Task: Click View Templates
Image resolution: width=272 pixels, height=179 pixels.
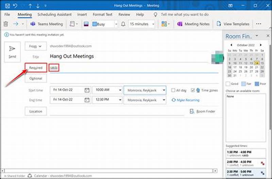Action: [233, 24]
